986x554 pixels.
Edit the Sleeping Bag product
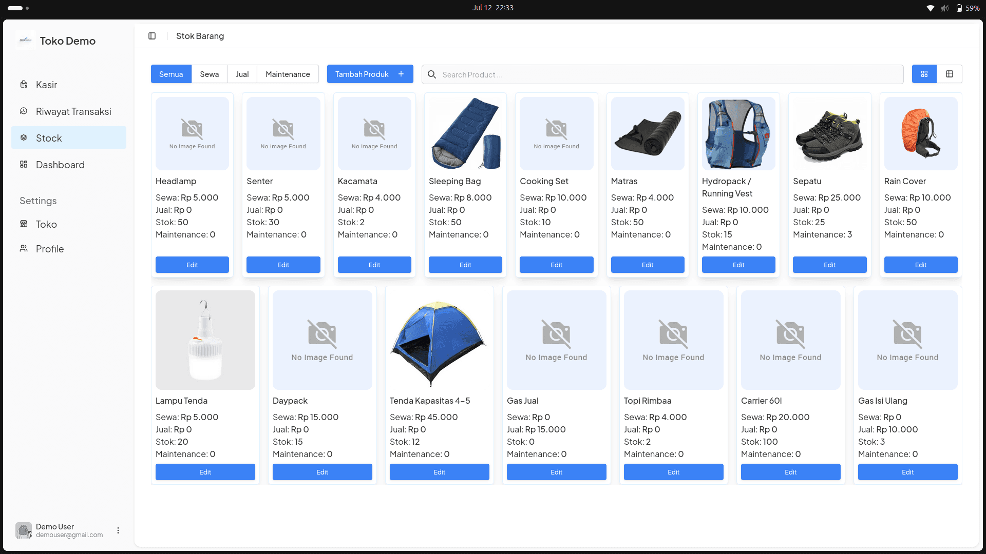click(465, 265)
